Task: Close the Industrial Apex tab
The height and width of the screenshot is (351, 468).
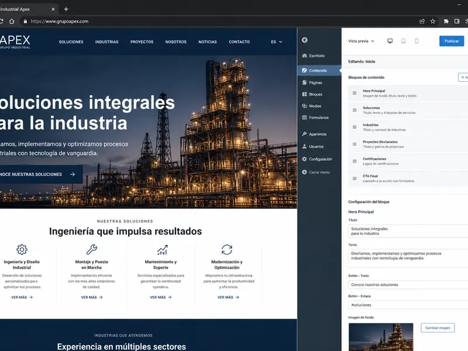Action: 53,9
